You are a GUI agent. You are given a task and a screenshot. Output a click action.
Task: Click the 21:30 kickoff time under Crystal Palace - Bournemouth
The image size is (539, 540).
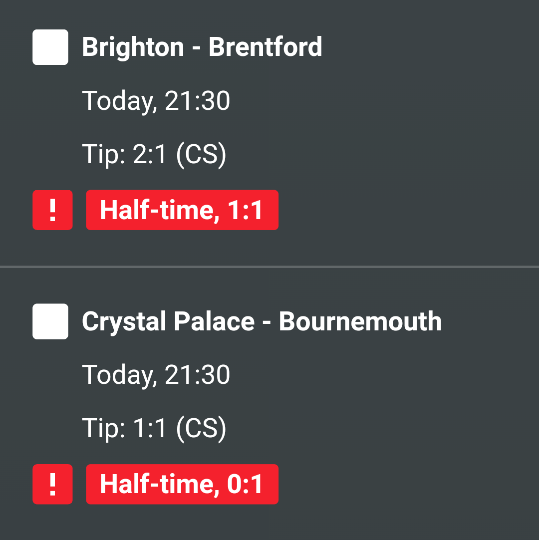(x=197, y=375)
